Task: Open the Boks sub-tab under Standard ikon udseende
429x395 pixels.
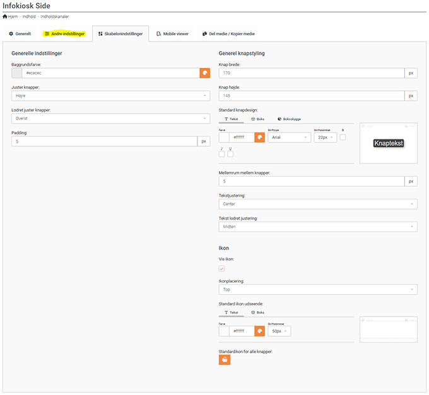Action: [x=257, y=312]
